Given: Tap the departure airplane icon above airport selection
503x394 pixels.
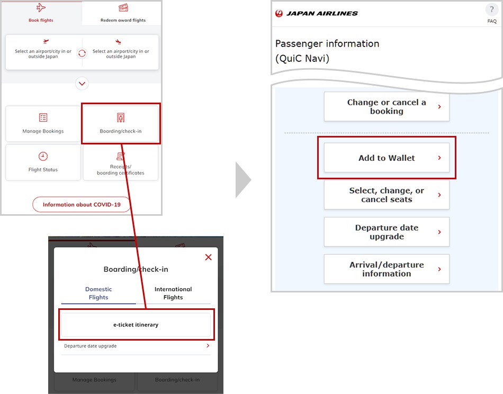Looking at the screenshot, I should pyautogui.click(x=45, y=41).
